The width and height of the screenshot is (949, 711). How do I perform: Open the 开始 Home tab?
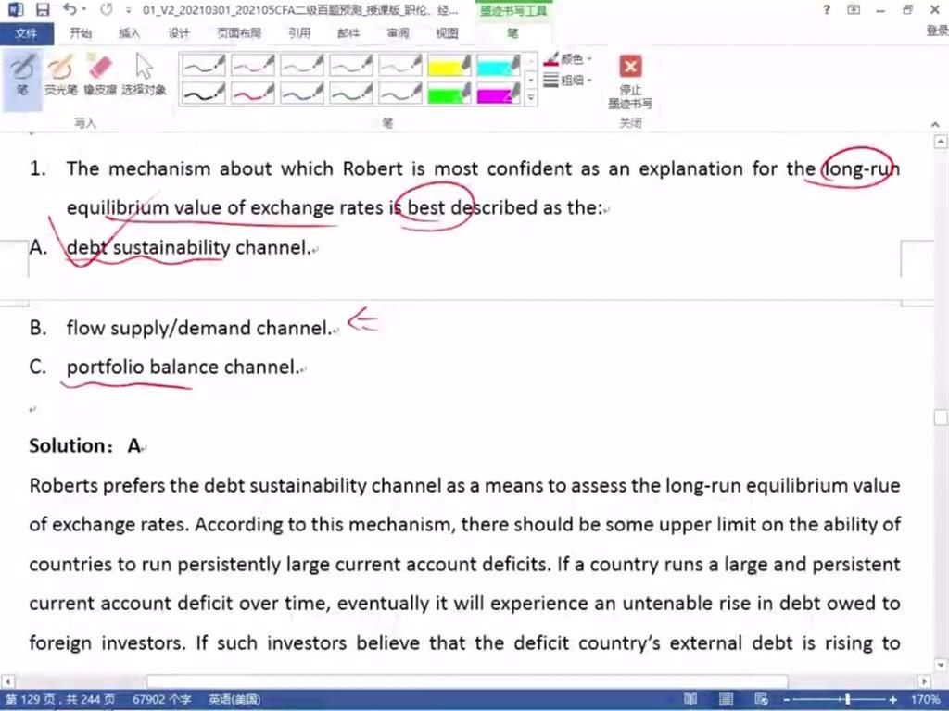point(81,33)
